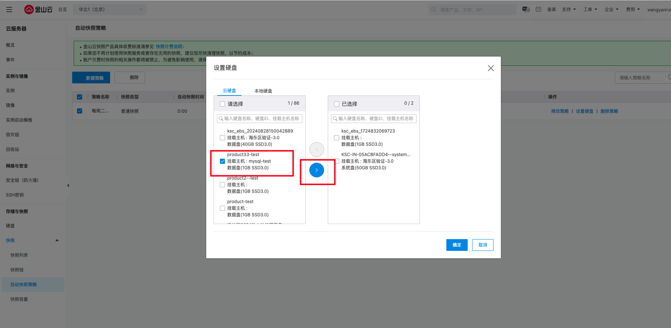This screenshot has width=671, height=328.
Task: Click the 删除策略 link
Action: 609,111
